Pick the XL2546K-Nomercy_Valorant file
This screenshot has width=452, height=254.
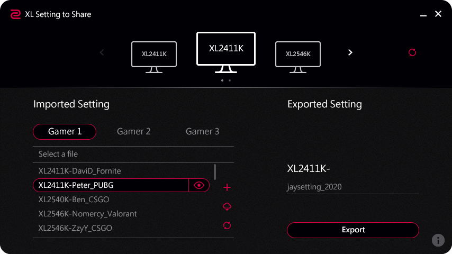88,214
